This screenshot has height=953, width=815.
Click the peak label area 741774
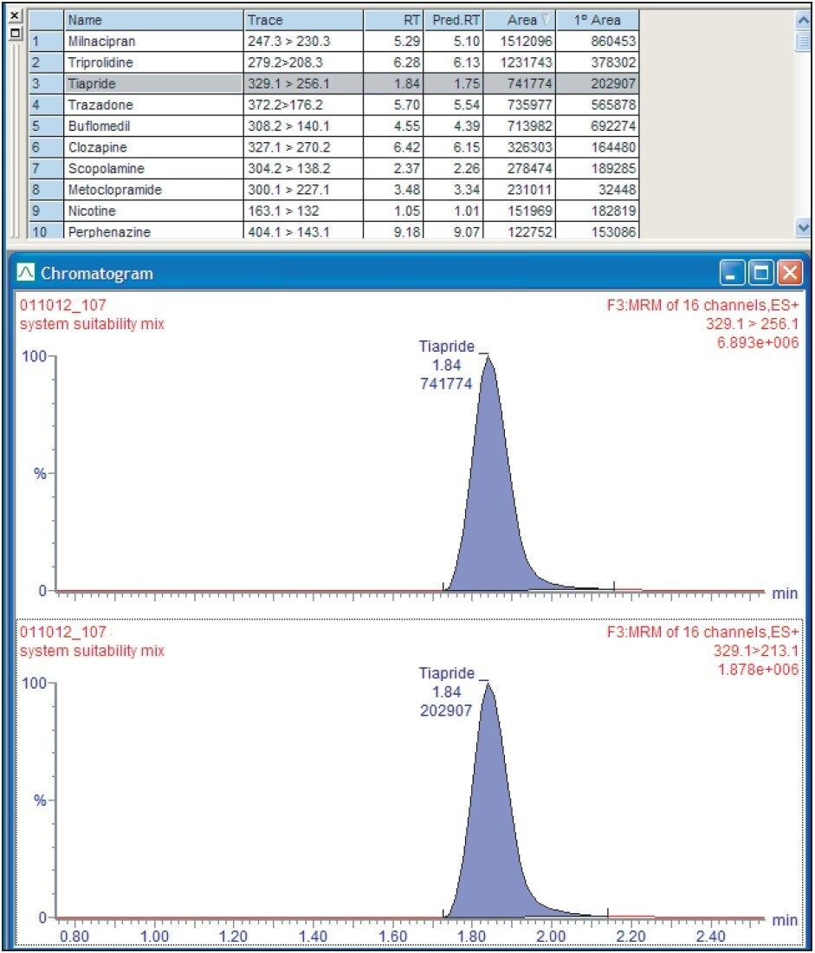(446, 384)
